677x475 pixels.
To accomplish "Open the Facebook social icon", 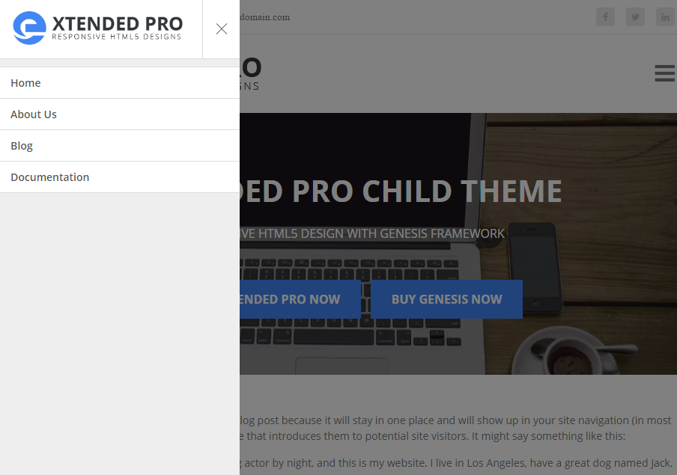I will tap(605, 17).
